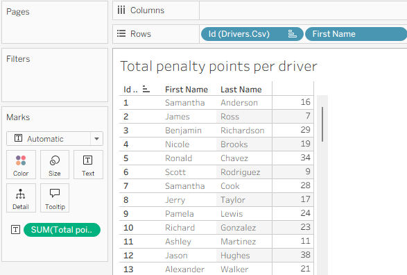The width and height of the screenshot is (407, 275).
Task: Click the Filters shelf label
Action: coord(18,59)
